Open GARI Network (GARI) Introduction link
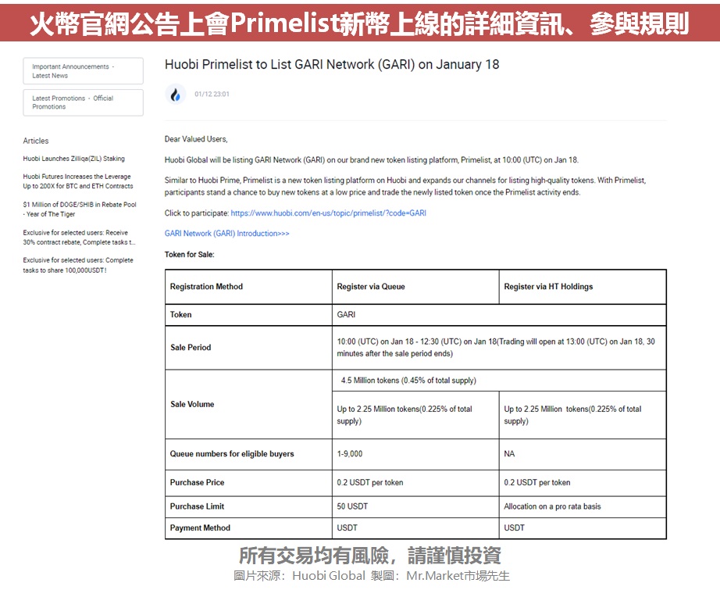Image resolution: width=720 pixels, height=590 pixels. 226,234
